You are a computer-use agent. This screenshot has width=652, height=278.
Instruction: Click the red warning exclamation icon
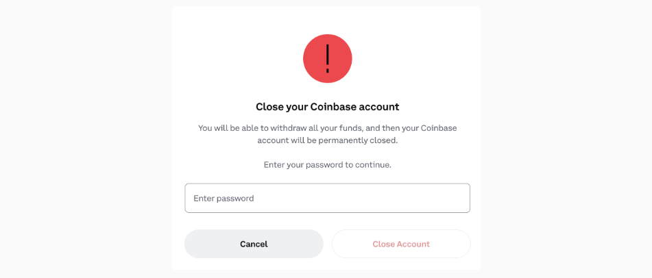(x=327, y=59)
